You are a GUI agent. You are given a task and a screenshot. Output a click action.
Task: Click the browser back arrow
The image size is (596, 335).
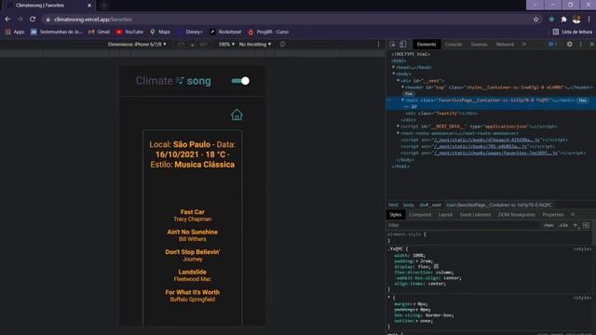7,19
